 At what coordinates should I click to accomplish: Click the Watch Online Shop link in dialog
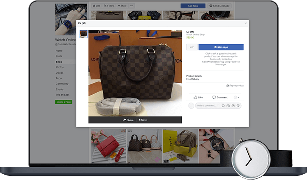tap(195, 34)
